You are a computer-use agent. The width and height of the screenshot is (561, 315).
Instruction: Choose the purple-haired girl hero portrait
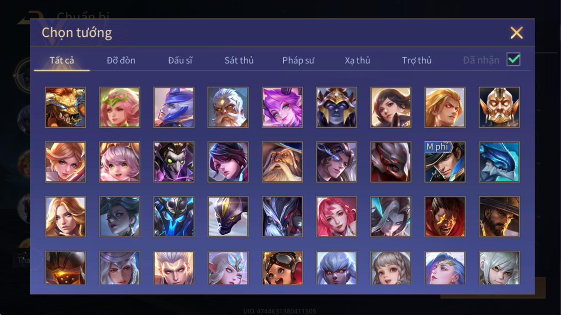pyautogui.click(x=282, y=107)
